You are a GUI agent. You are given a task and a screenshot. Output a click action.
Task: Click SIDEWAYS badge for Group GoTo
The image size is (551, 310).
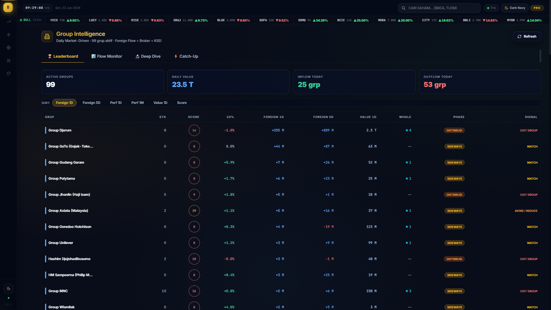pos(455,146)
